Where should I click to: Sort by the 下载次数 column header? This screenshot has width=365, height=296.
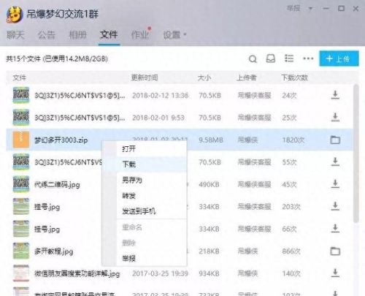click(294, 77)
